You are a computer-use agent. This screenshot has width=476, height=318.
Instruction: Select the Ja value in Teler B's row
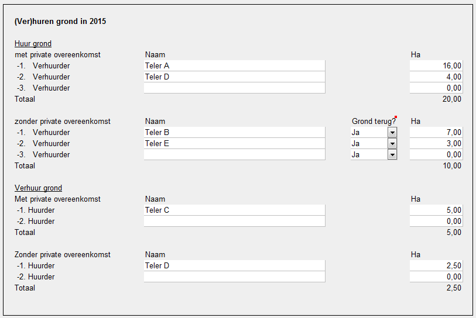369,133
